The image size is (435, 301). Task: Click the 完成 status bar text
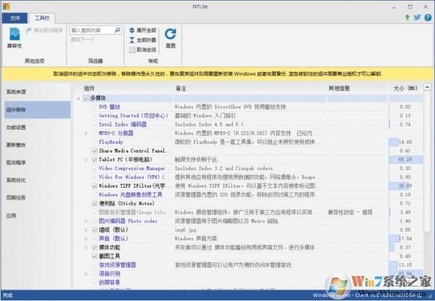point(8,295)
